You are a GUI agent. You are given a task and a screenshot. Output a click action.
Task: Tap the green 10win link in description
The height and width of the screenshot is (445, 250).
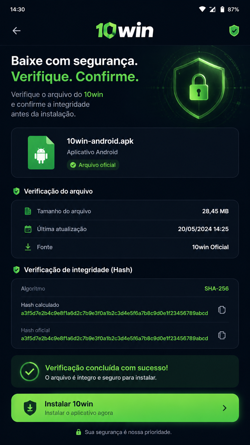(x=94, y=94)
